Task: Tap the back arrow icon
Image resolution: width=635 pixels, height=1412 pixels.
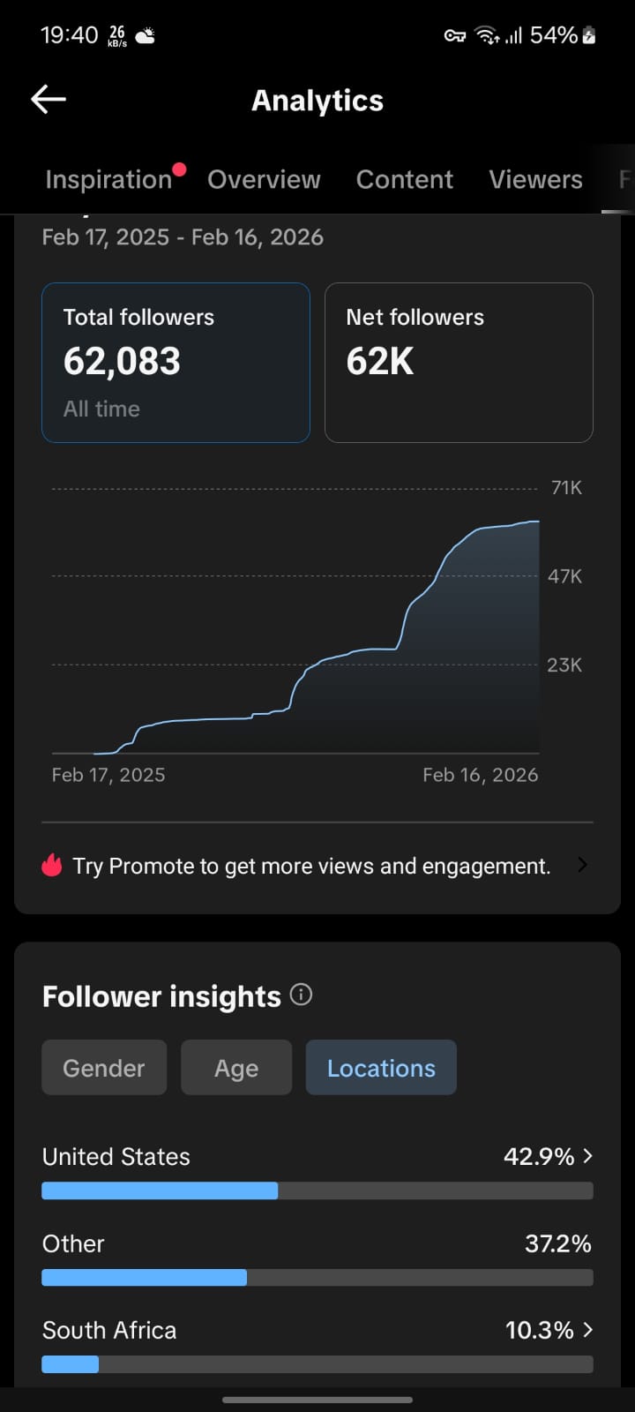Action: (x=49, y=100)
